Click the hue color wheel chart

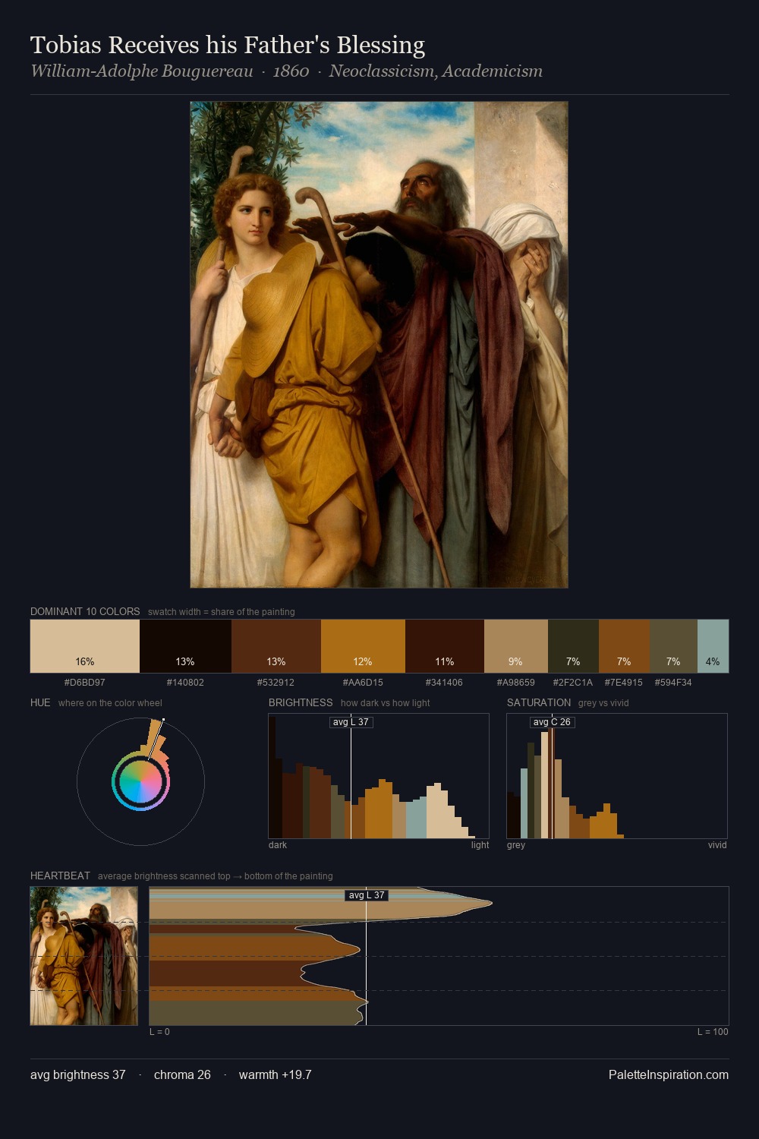click(140, 781)
